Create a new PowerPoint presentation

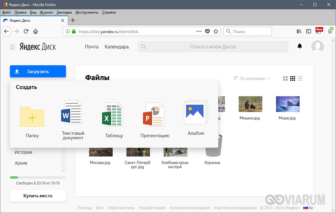[154, 115]
